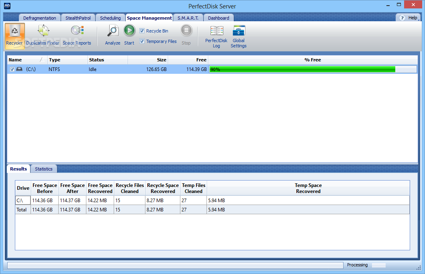Image resolution: width=425 pixels, height=274 pixels.
Task: Toggle the Temporary Files checkbox
Action: click(142, 41)
